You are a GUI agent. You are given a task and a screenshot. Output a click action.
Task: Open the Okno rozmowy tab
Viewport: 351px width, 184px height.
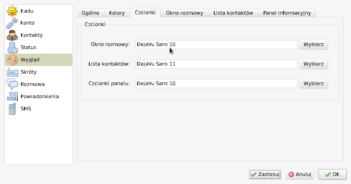[184, 13]
